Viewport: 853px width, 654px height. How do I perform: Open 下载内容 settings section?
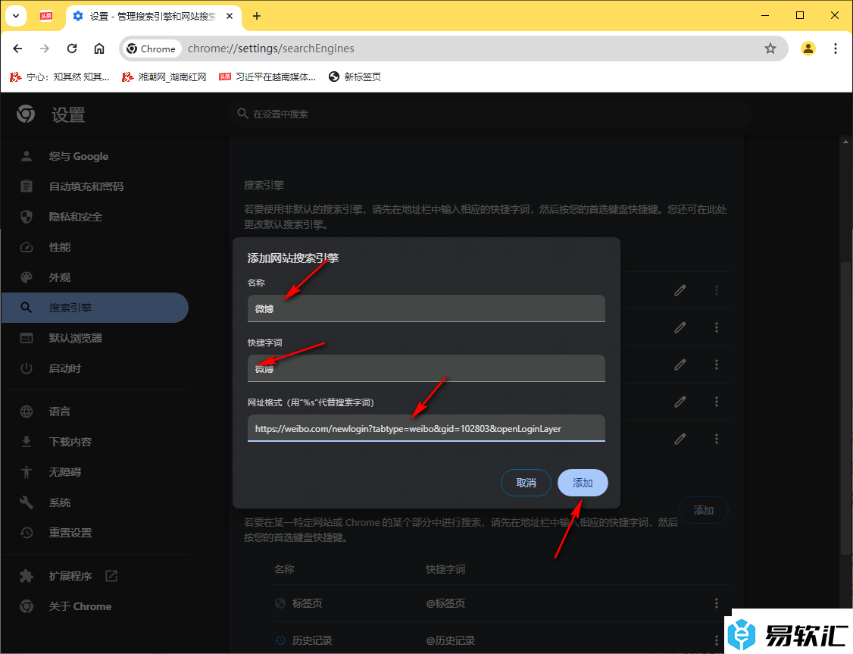click(x=95, y=441)
